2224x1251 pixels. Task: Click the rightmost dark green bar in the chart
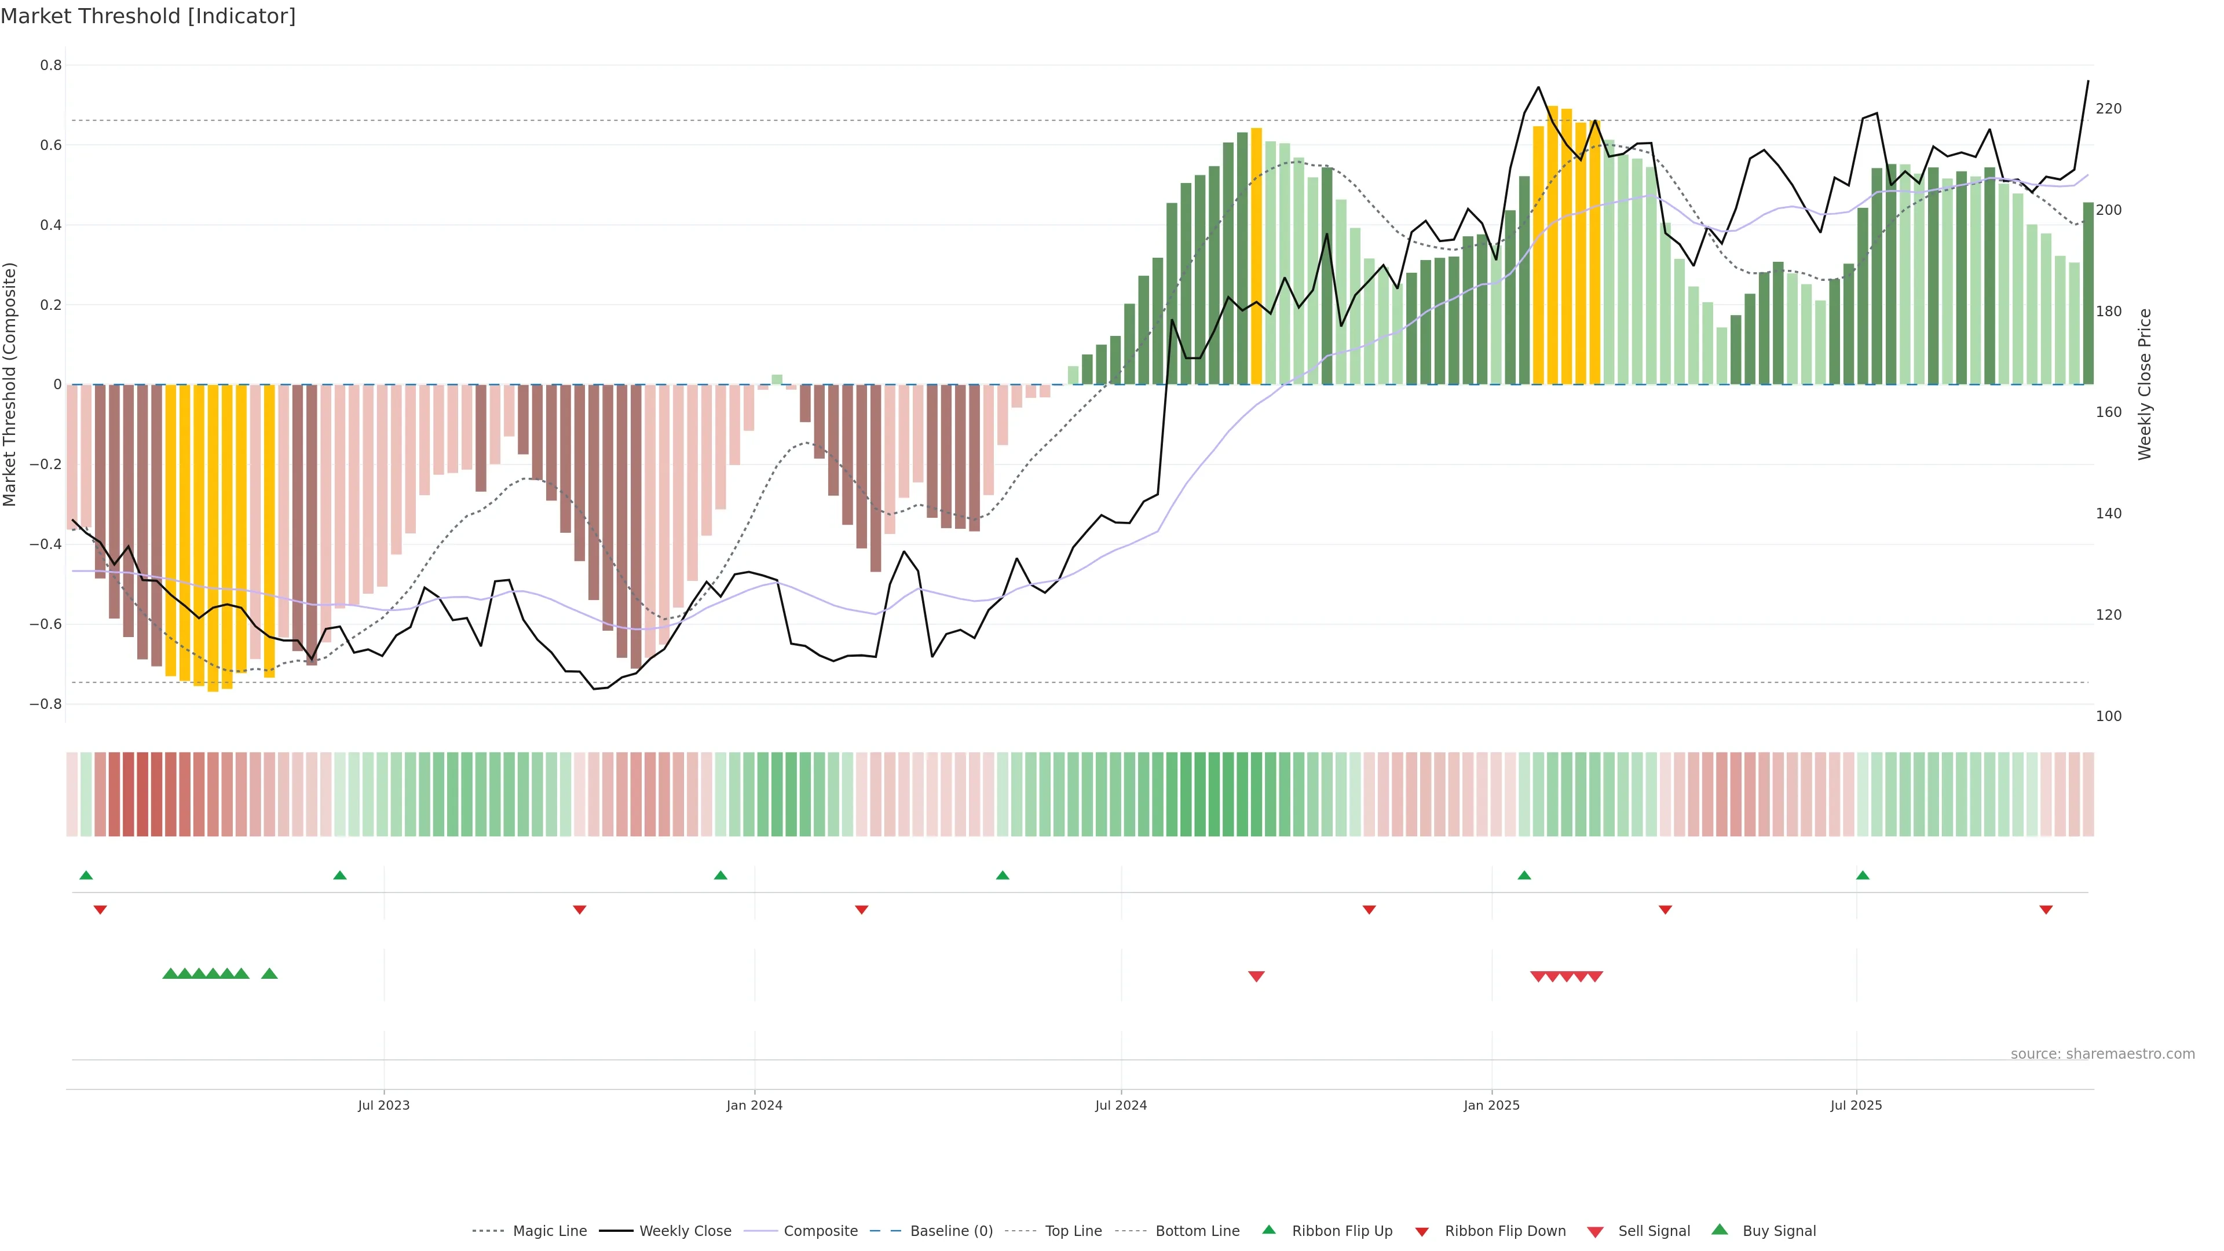(2087, 294)
